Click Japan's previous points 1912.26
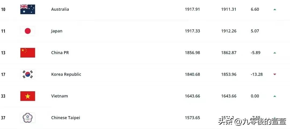The height and width of the screenshot is (129, 290). pos(229,31)
